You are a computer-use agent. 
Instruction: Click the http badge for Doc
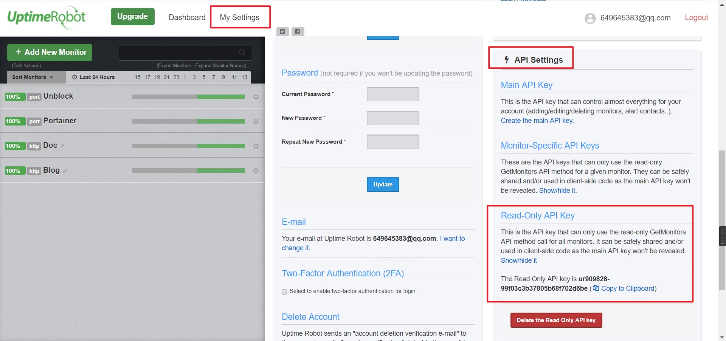34,146
